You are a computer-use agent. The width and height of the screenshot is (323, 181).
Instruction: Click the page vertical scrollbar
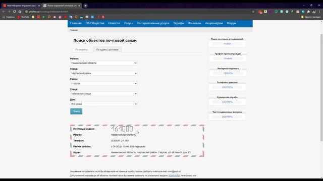(321, 87)
